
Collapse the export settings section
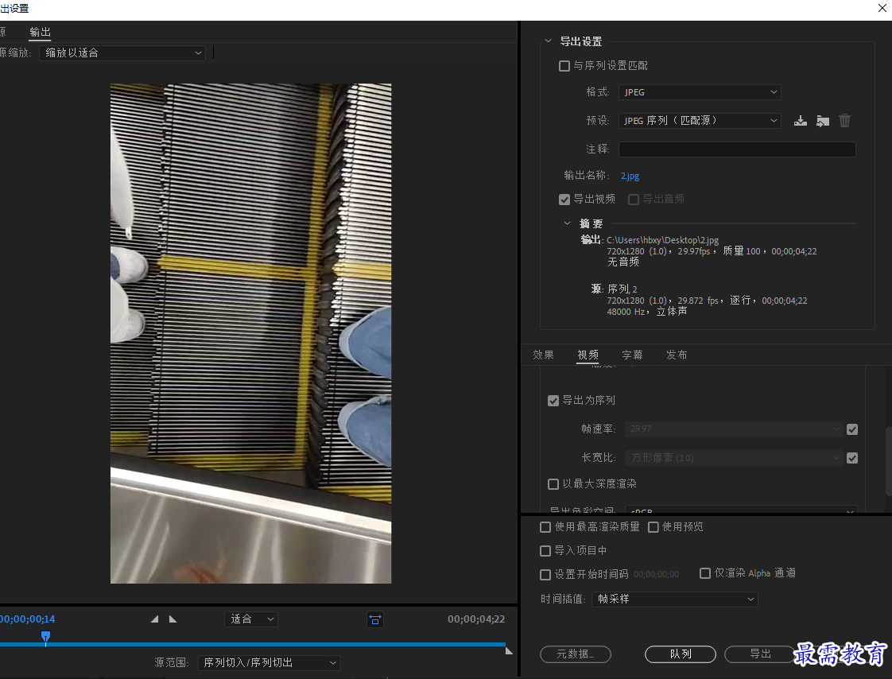(x=548, y=41)
